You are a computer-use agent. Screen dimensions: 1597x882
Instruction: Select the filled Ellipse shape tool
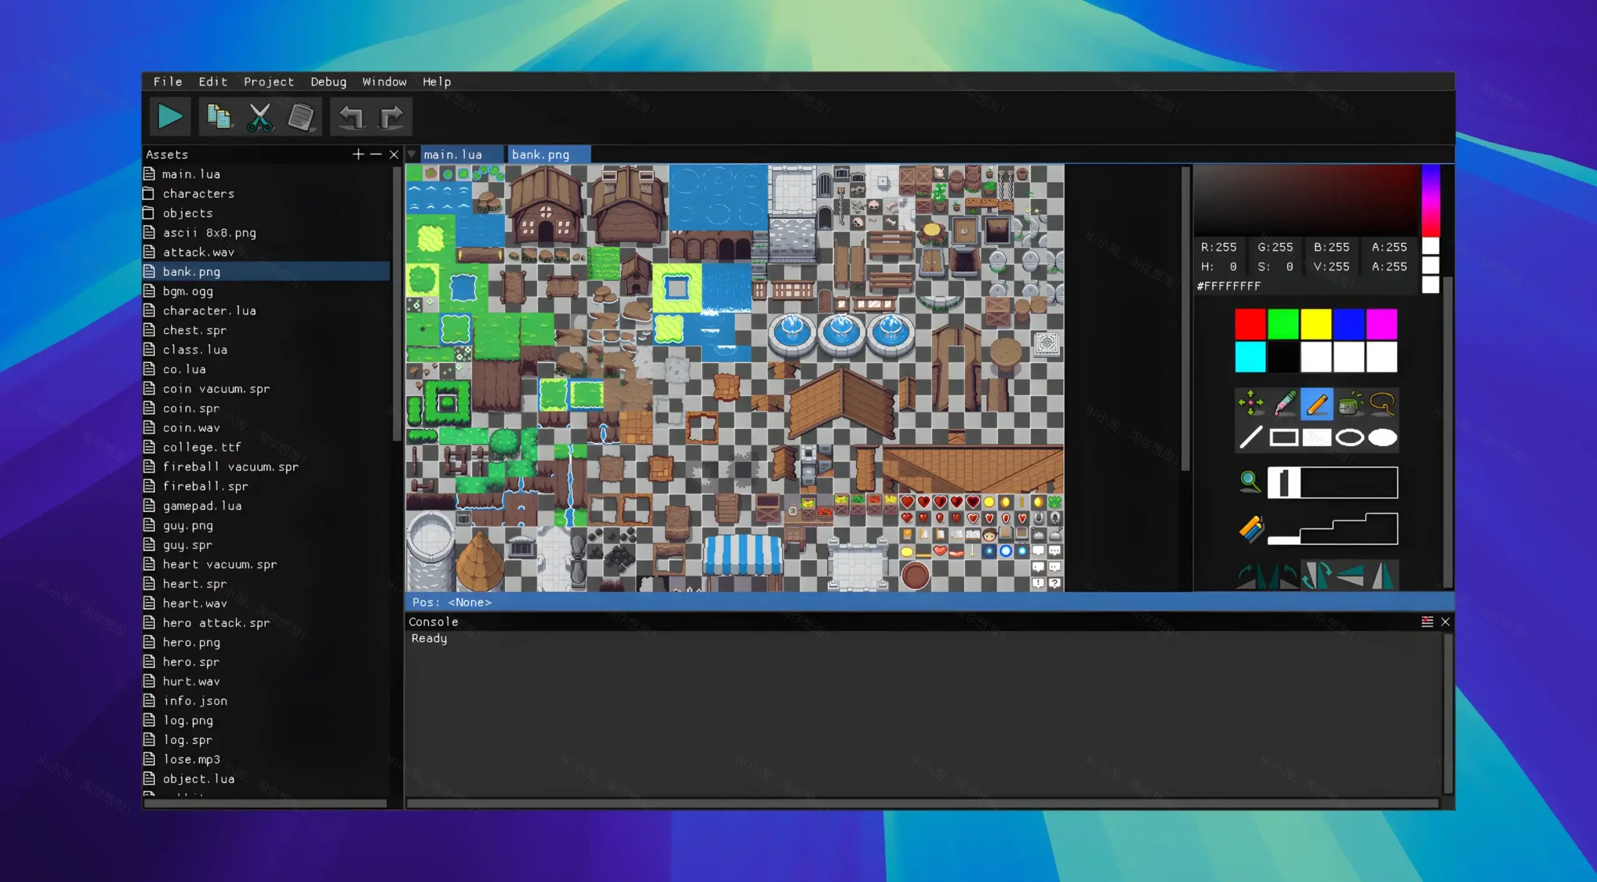[1383, 438]
